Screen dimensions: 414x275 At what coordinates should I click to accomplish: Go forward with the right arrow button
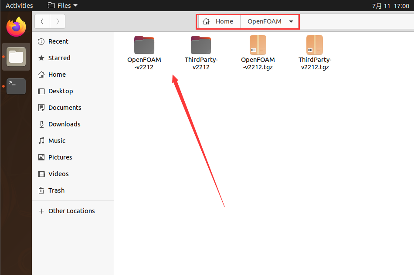pyautogui.click(x=58, y=21)
